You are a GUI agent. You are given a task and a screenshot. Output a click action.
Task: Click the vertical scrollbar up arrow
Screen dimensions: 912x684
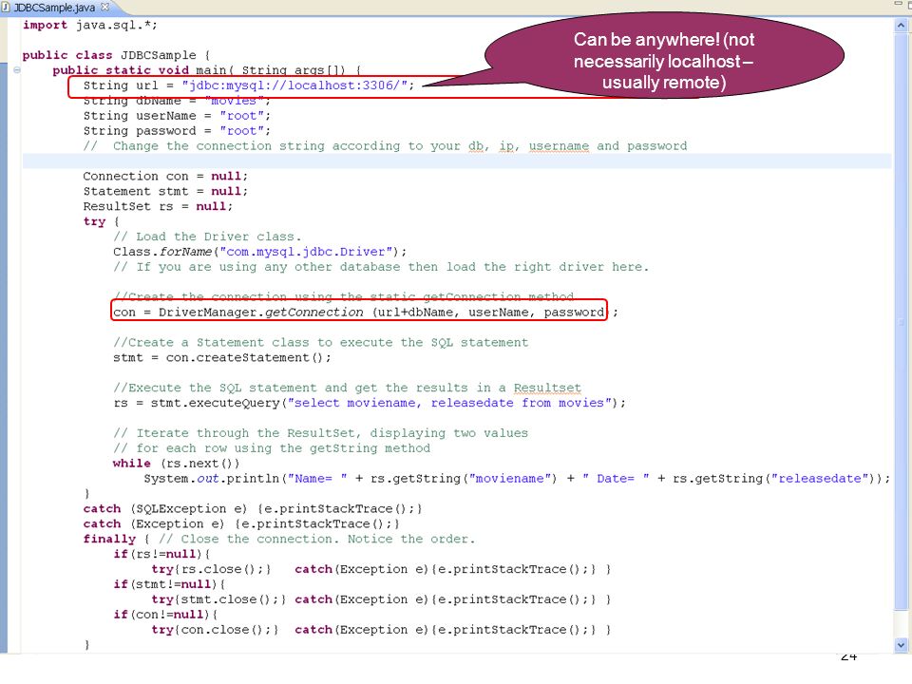click(901, 25)
